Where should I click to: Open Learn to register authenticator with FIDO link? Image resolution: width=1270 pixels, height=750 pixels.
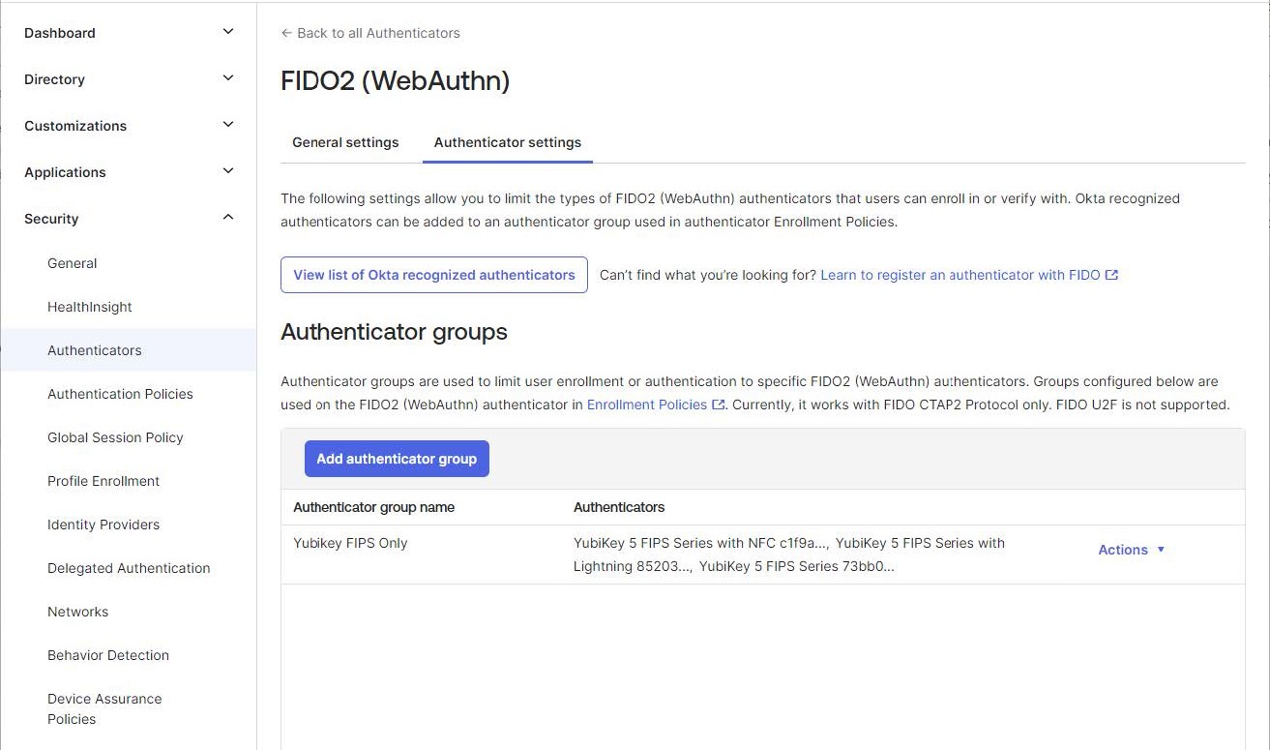click(x=968, y=275)
